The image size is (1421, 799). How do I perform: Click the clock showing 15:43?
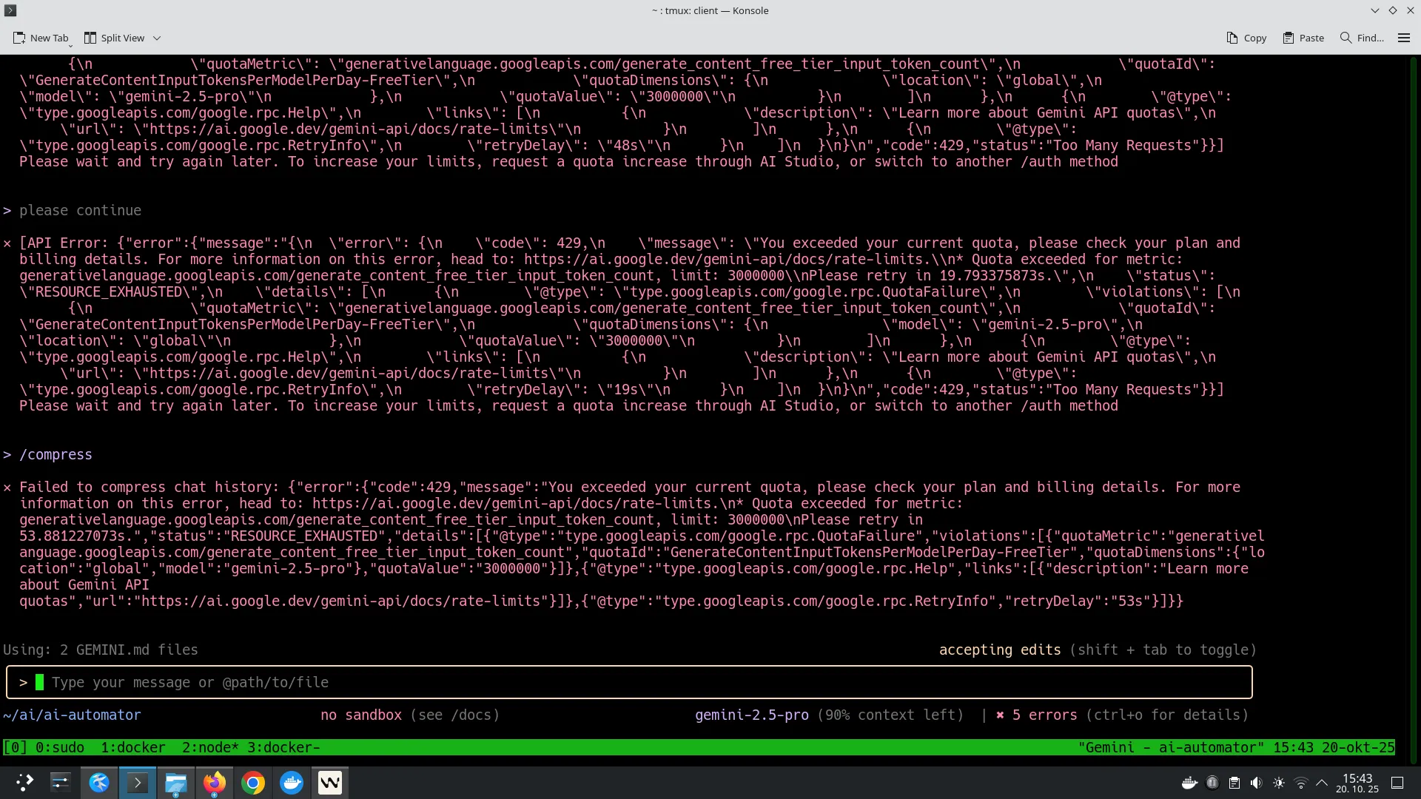click(1357, 783)
